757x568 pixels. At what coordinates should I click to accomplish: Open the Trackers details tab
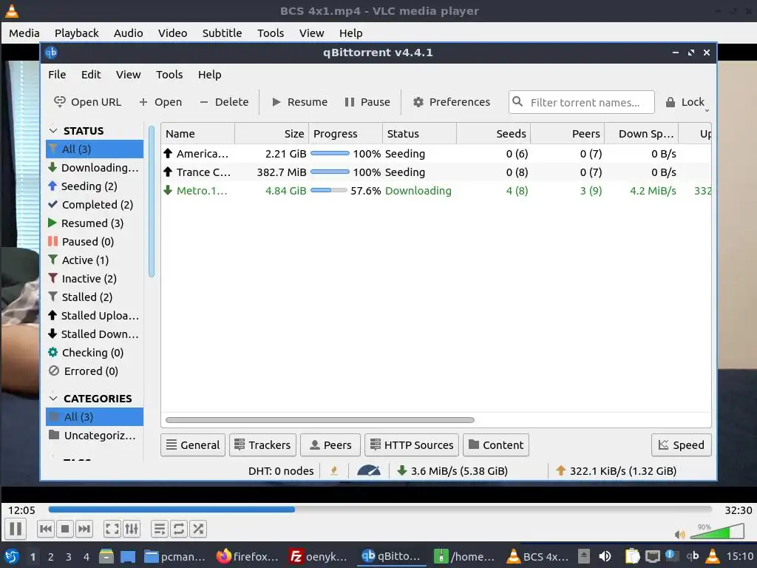[x=262, y=444]
